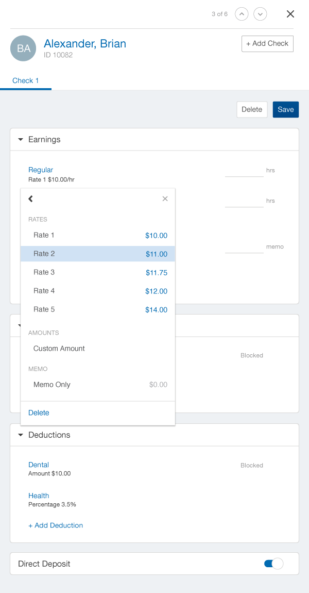Pick Custom Amount option
309x593 pixels.
point(59,349)
